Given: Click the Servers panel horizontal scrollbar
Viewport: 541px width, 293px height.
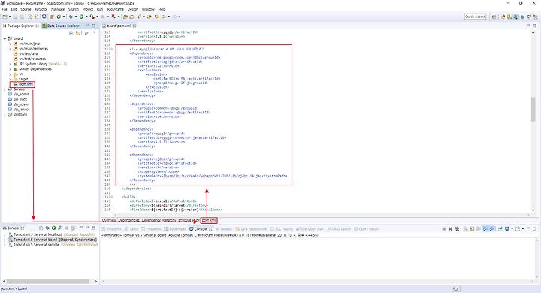Looking at the screenshot, I should 47,282.
